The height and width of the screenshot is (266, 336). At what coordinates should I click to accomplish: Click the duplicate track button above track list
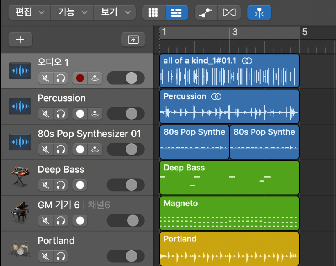tap(133, 39)
